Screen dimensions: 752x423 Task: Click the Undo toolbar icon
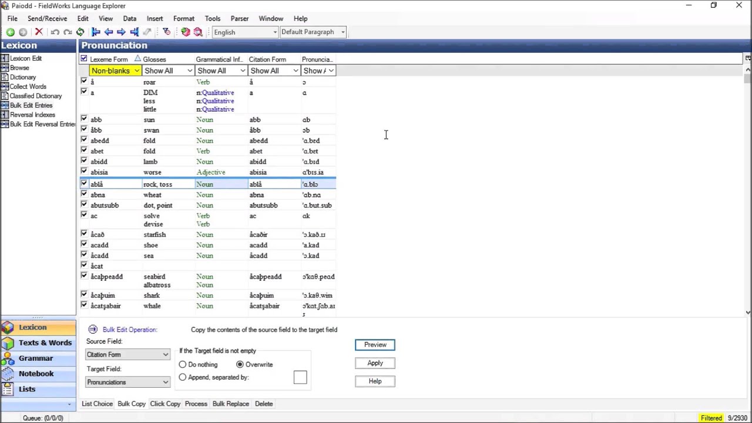tap(55, 32)
